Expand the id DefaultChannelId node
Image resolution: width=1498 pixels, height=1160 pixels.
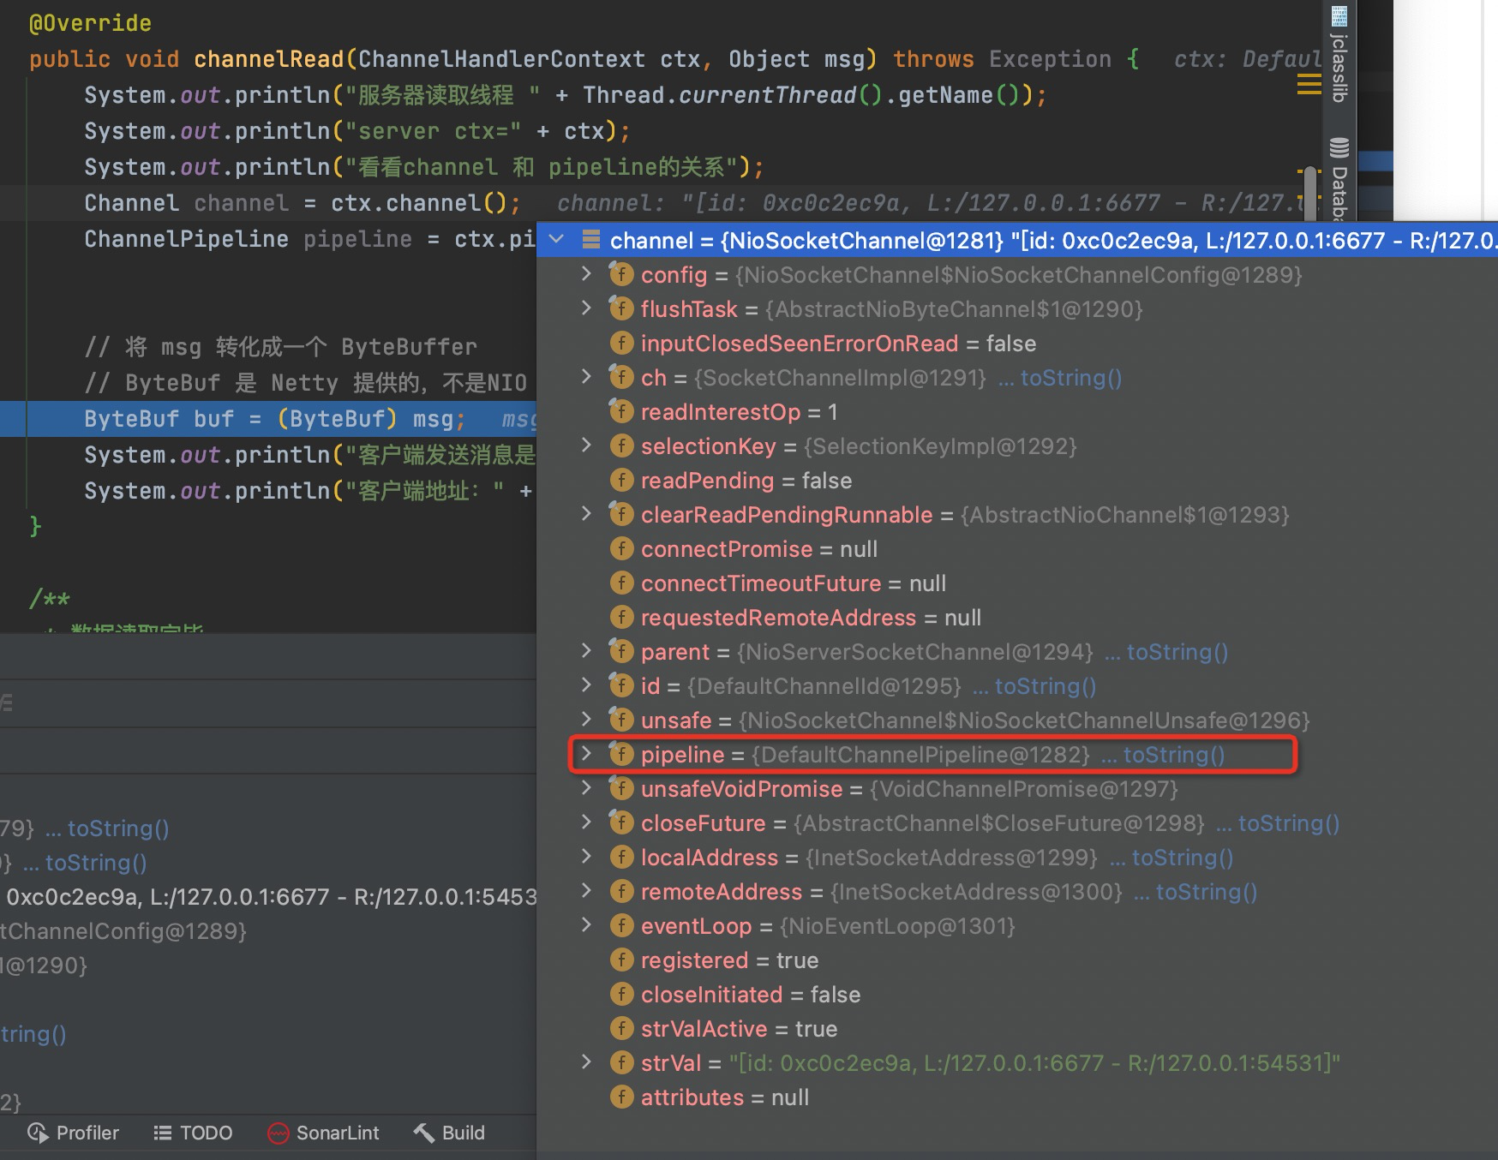[586, 685]
